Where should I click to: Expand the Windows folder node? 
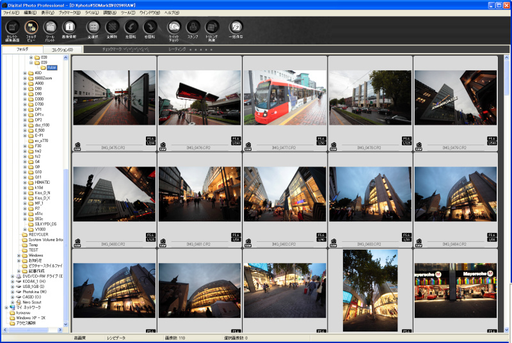click(x=19, y=255)
